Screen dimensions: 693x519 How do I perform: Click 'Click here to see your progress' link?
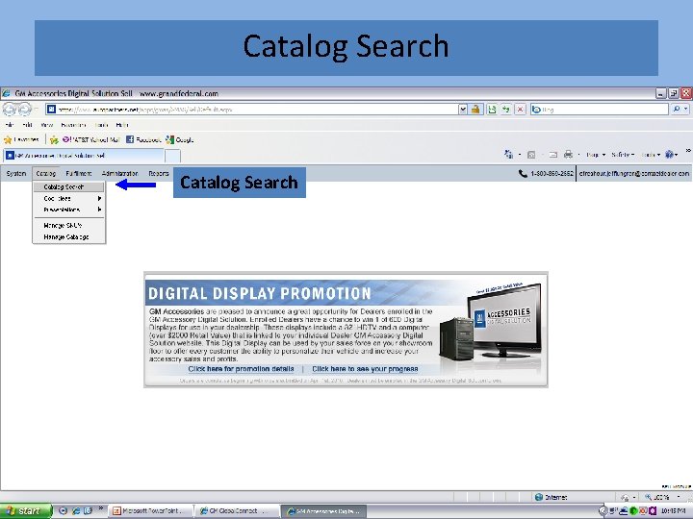(x=365, y=369)
